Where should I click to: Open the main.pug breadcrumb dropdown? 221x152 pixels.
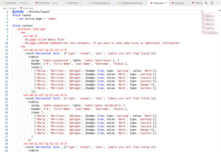click(x=28, y=8)
